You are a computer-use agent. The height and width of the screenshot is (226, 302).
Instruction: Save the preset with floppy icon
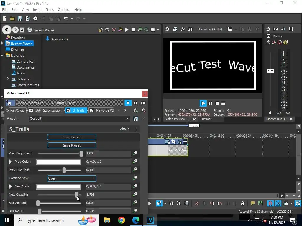(136, 119)
